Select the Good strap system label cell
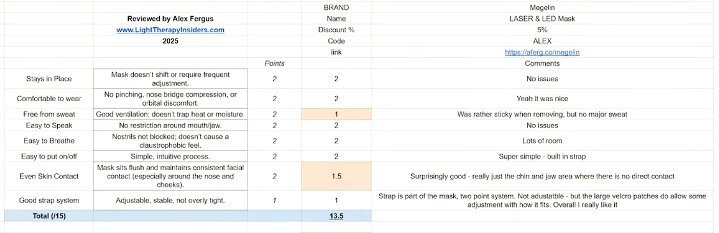 [49, 200]
